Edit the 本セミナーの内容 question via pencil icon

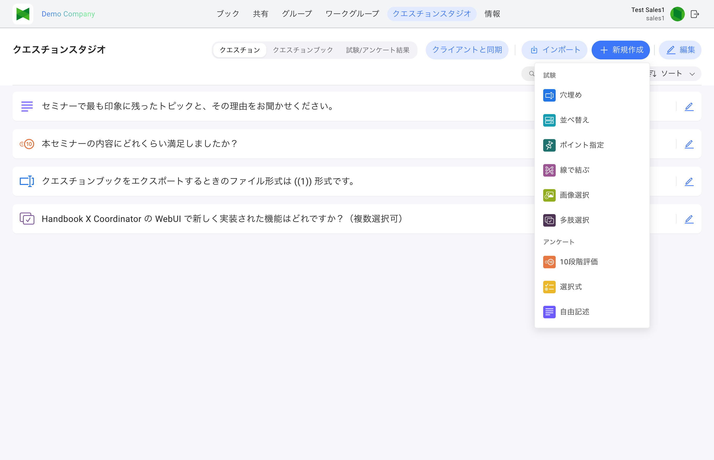(689, 144)
